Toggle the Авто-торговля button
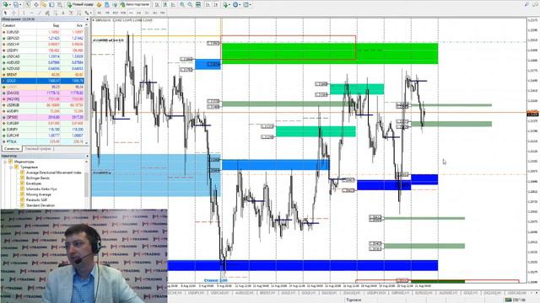This screenshot has height=303, width=540. coord(135,5)
